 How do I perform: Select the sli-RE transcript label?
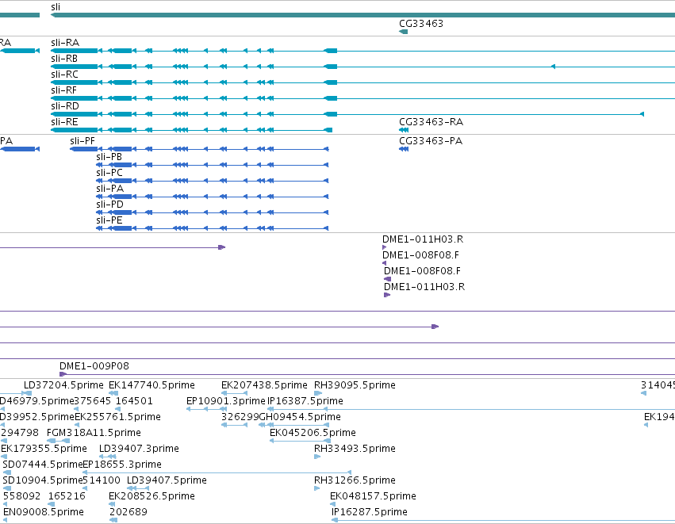(64, 122)
